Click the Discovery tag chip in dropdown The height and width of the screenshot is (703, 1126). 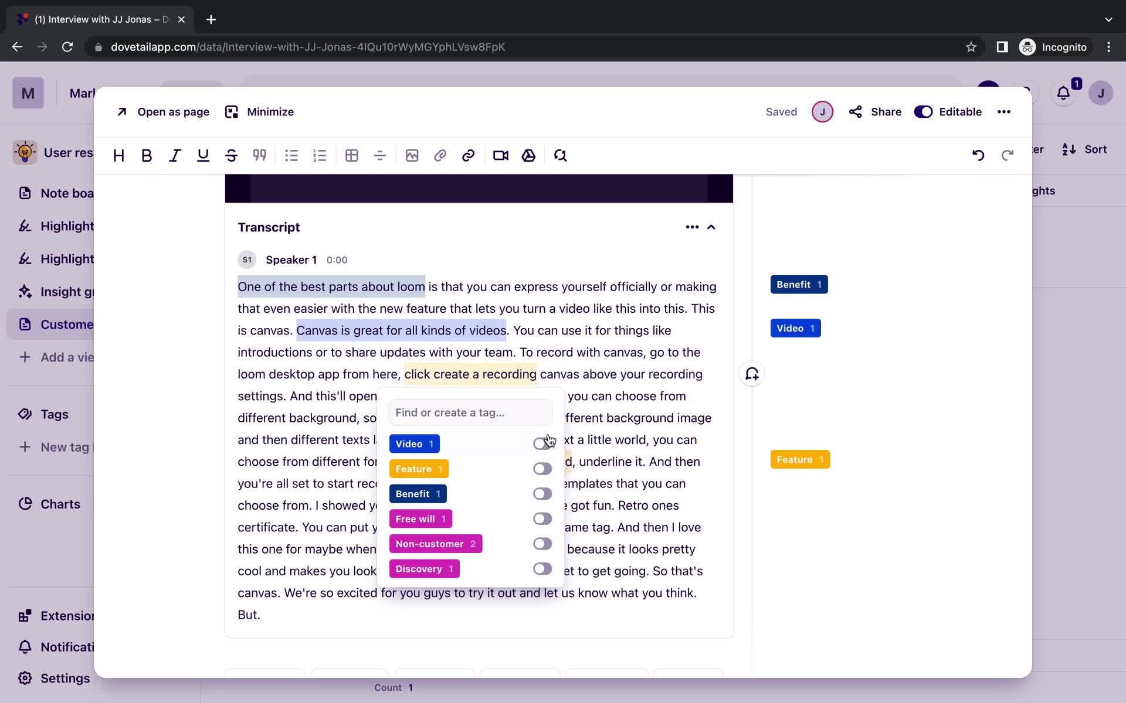click(x=425, y=569)
